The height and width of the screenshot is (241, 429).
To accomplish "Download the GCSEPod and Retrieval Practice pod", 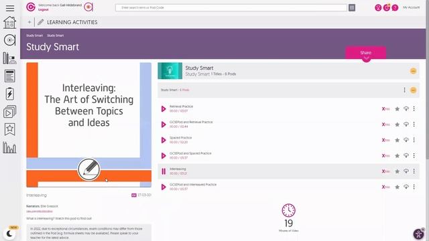I will [406, 125].
